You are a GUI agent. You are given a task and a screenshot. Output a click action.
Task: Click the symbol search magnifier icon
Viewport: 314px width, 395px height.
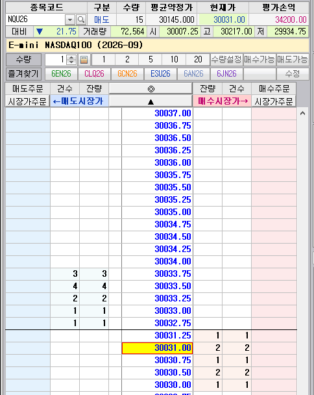tap(81, 19)
